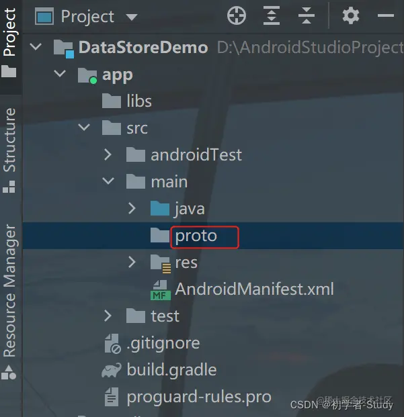The image size is (404, 417).
Task: Expand the androidTest folder
Action: point(108,154)
